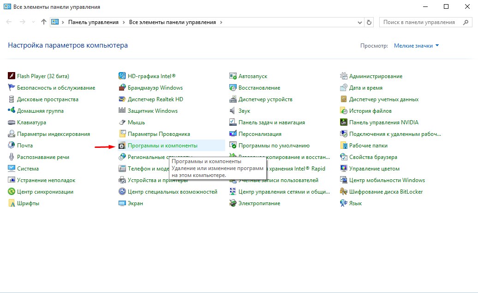Viewport: 478px width, 293px height.
Task: Expand the Мелкие значки view dropdown
Action: click(x=416, y=46)
